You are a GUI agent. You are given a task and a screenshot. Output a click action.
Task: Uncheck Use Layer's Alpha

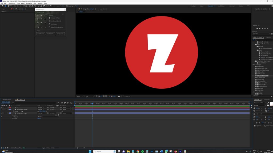pos(49,18)
